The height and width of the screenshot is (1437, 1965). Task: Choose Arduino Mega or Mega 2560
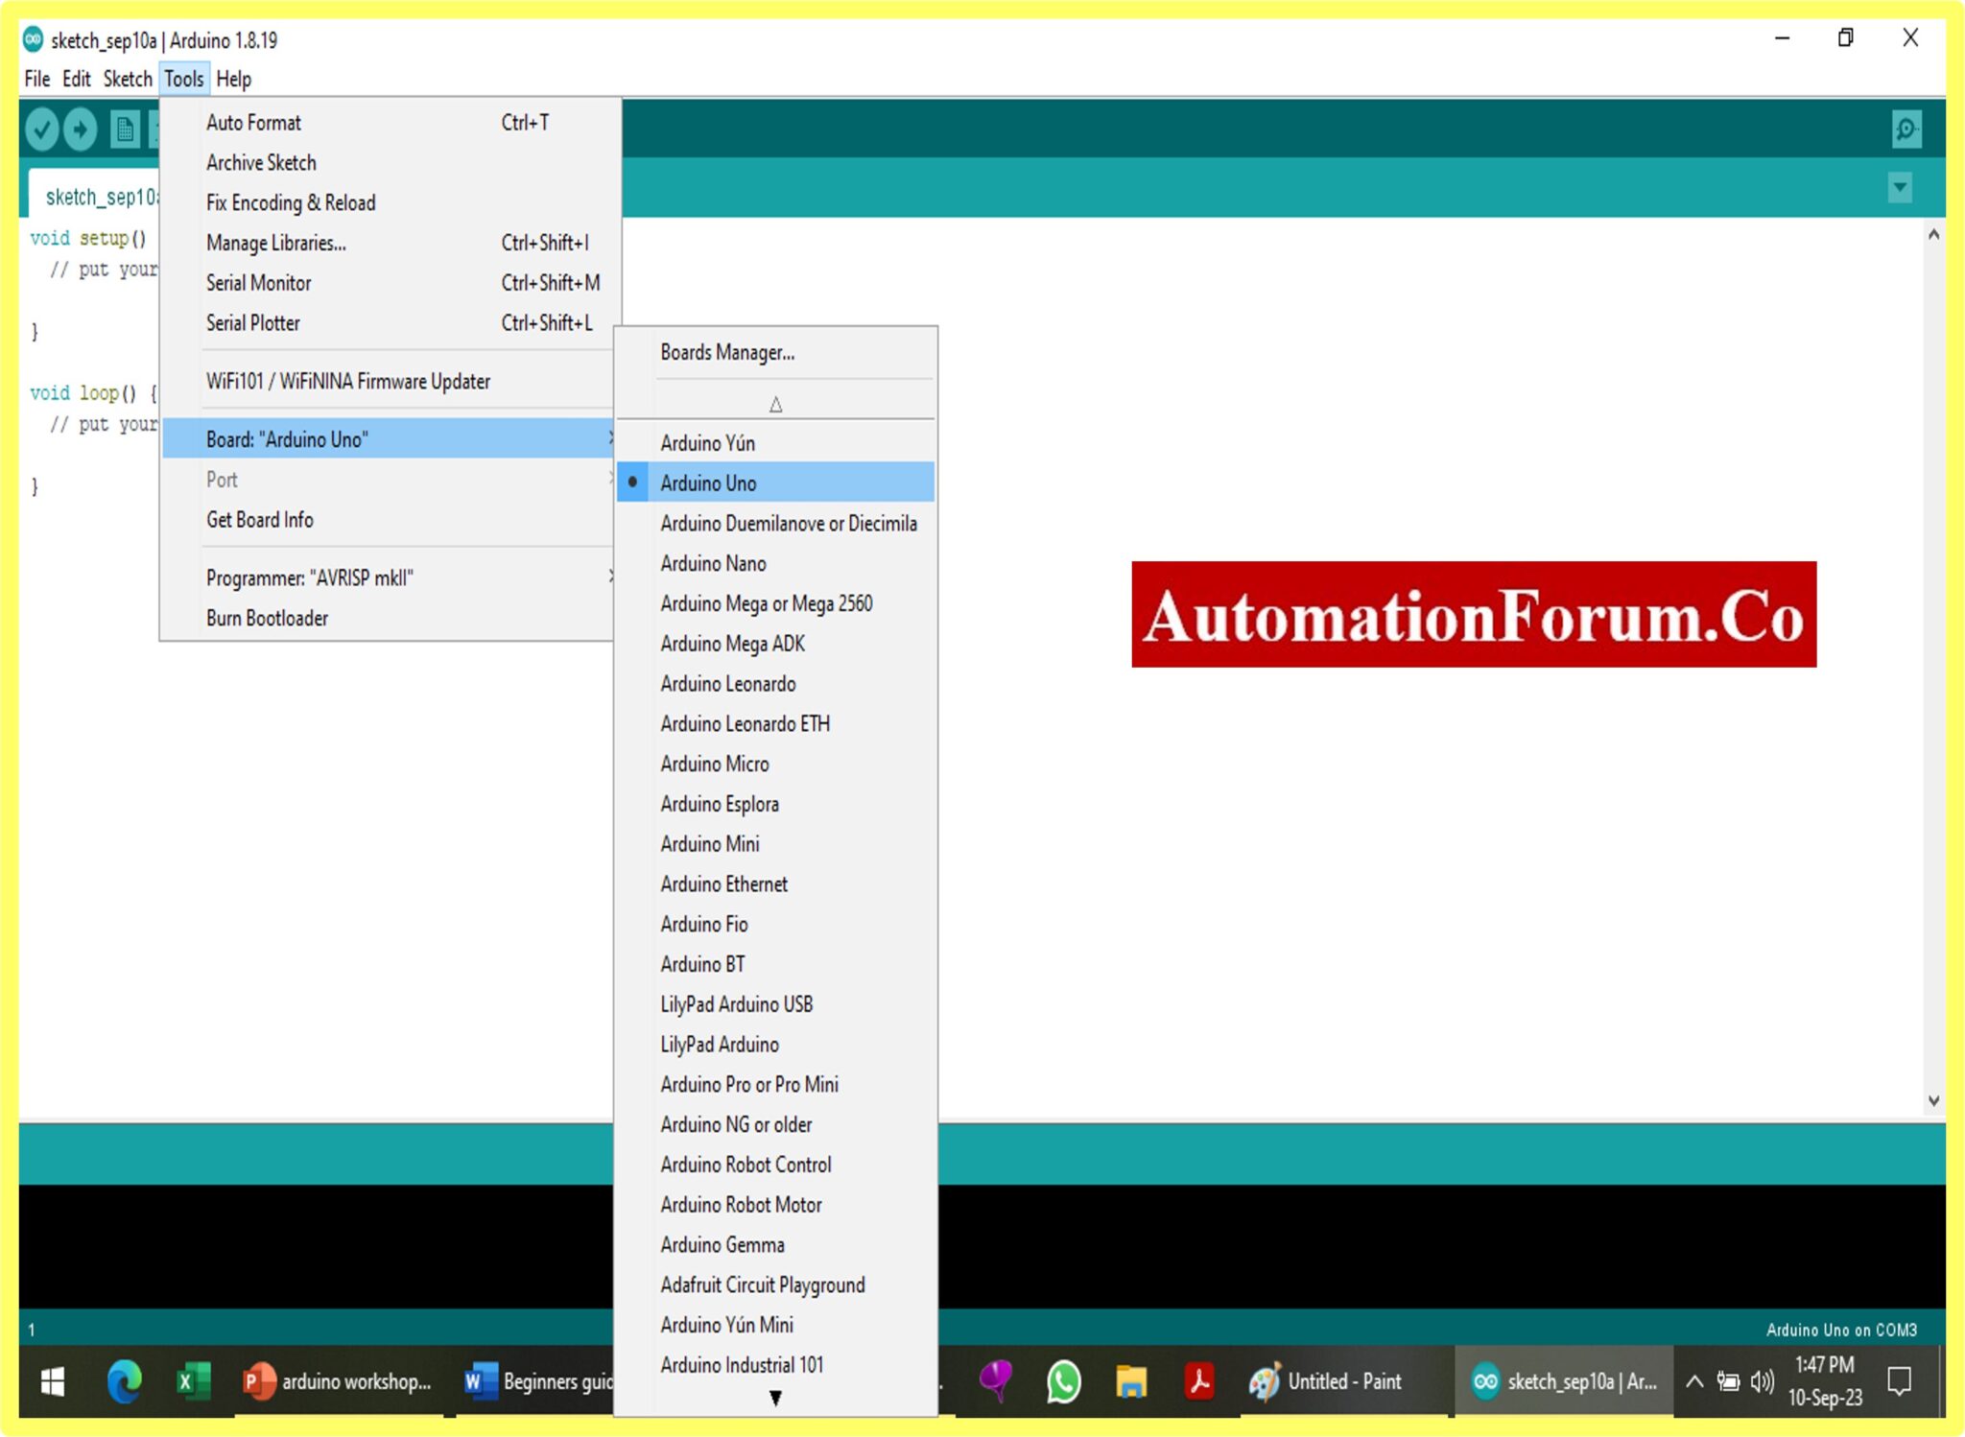click(775, 603)
